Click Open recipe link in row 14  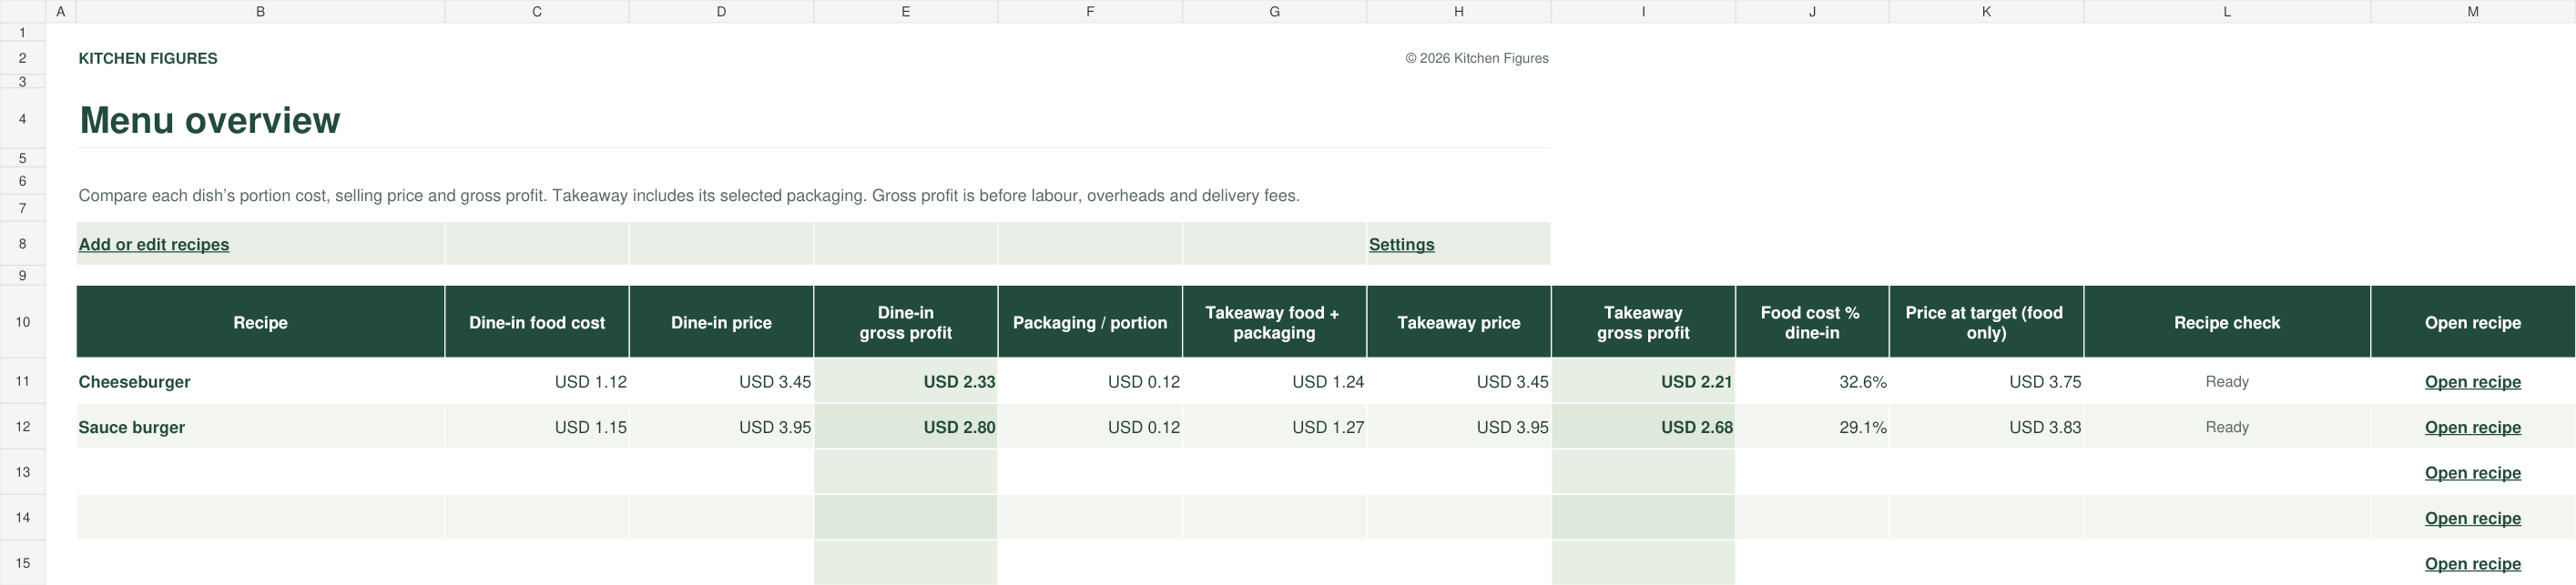pyautogui.click(x=2472, y=518)
